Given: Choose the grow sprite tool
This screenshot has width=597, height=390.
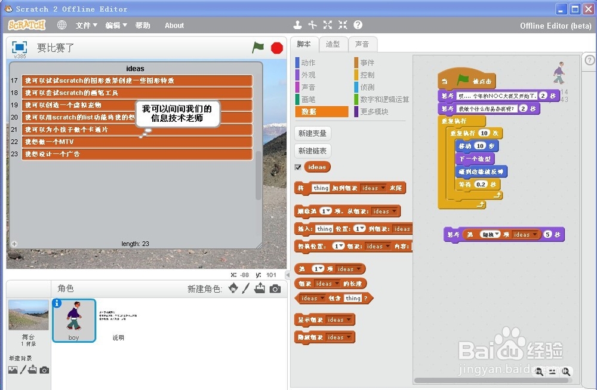Looking at the screenshot, I should coord(327,25).
